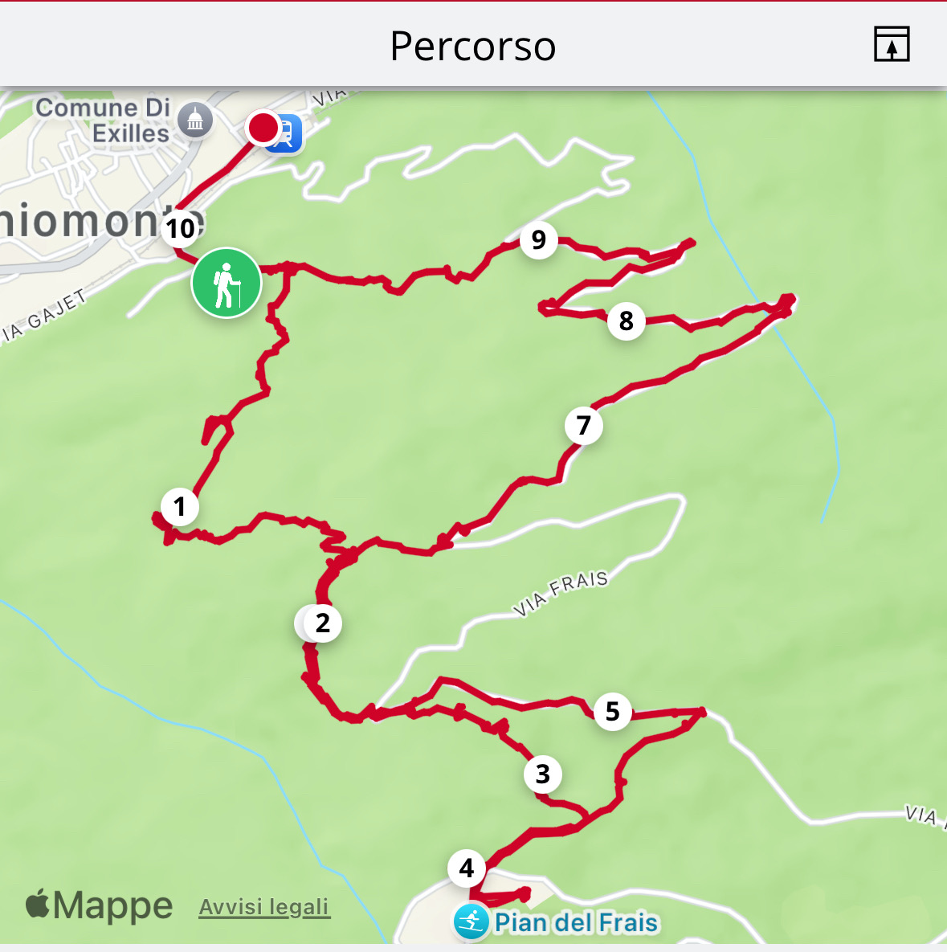Tap the red route end point dot

(x=263, y=128)
